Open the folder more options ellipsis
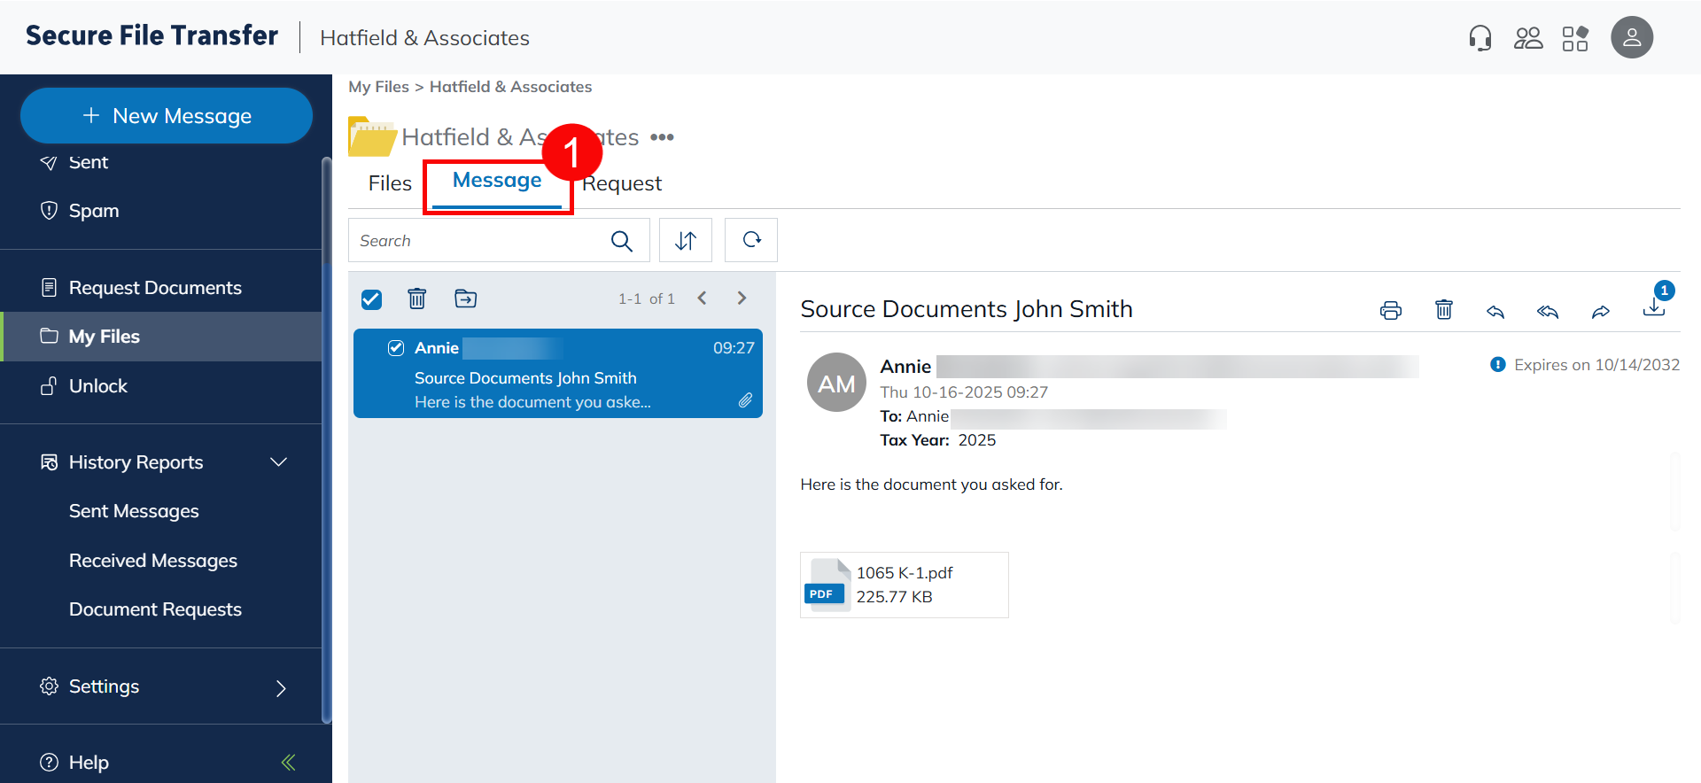The height and width of the screenshot is (783, 1701). pos(662,137)
